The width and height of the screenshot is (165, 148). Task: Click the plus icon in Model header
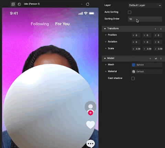[150, 59]
